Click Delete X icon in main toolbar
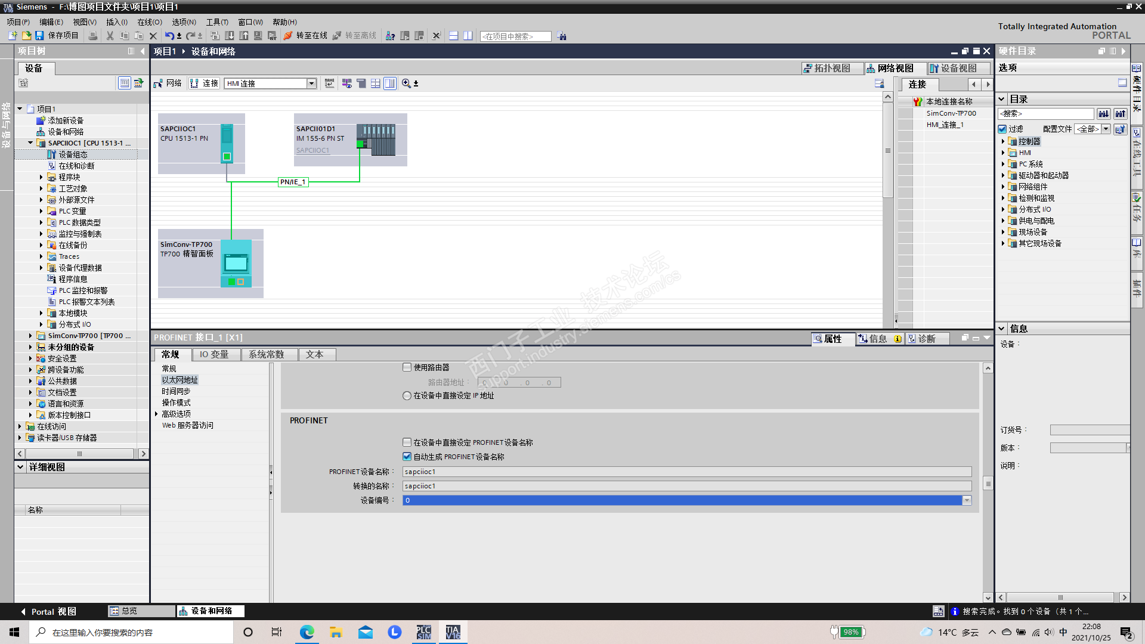Image resolution: width=1145 pixels, height=644 pixels. pyautogui.click(x=153, y=36)
